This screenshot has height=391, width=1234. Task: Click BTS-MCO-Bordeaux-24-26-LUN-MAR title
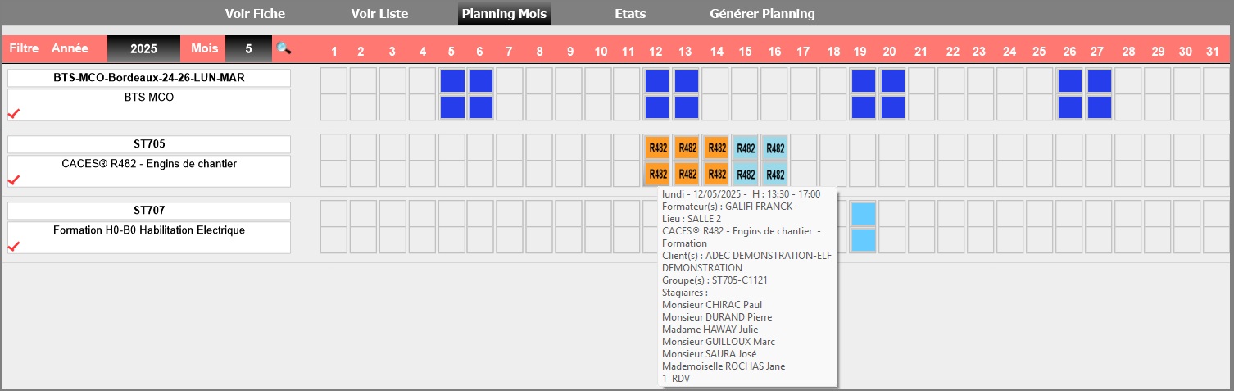pos(149,78)
